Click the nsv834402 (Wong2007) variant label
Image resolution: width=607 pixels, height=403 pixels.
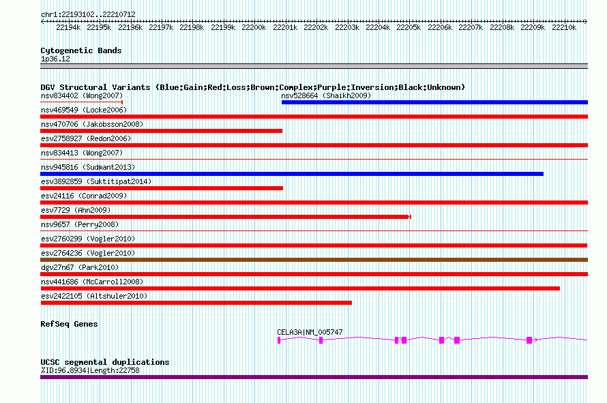click(x=82, y=95)
